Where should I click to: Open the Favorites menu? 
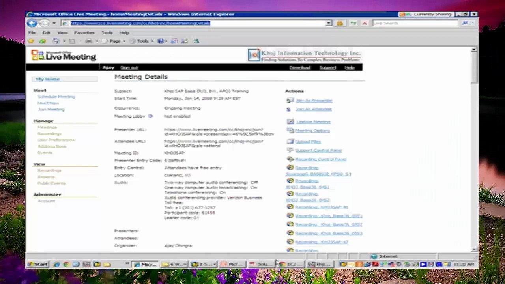pos(84,33)
